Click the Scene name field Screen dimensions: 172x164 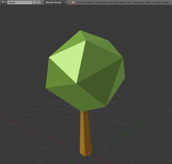coord(20,2)
